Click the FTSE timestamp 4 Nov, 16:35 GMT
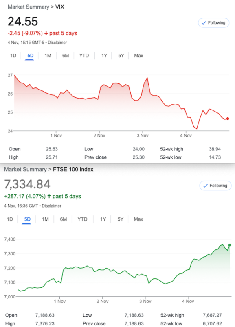The height and width of the screenshot is (327, 235). [x=21, y=206]
